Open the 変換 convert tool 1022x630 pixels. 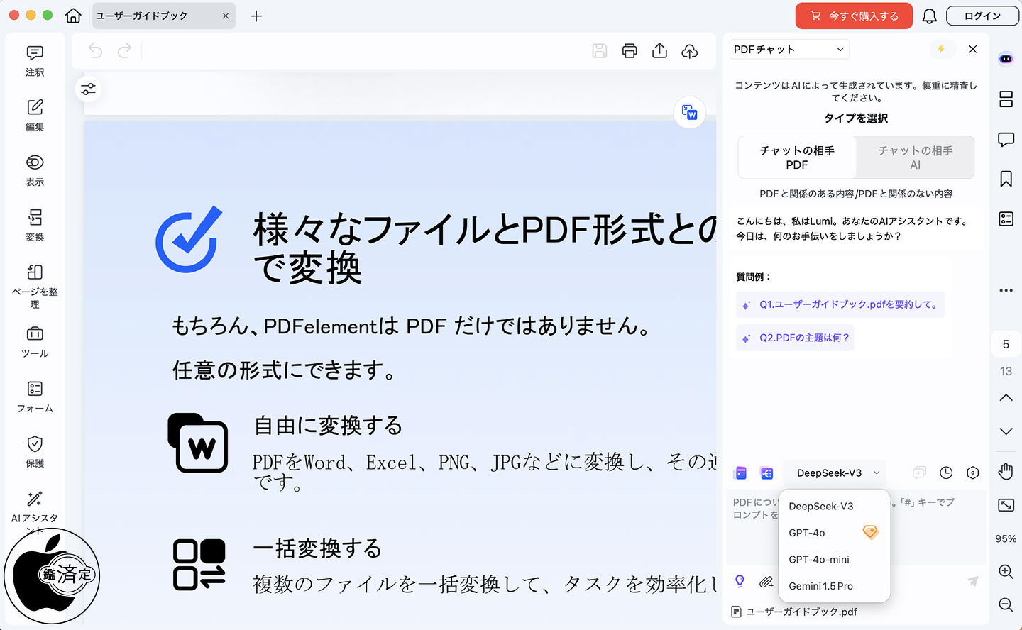(35, 226)
